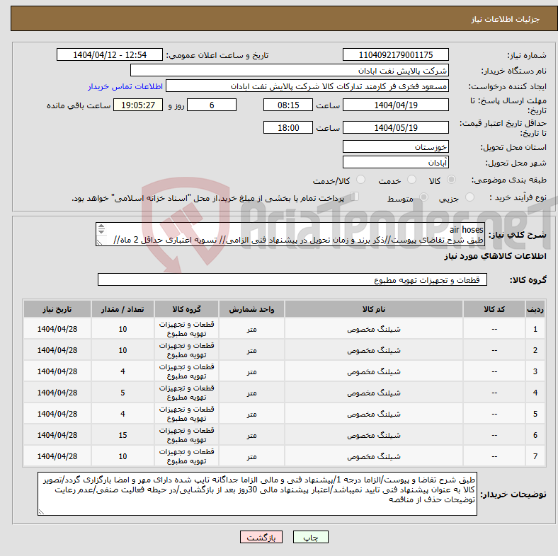Click the واحد شمارش column header
Image resolution: width=558 pixels, height=556 pixels.
pyautogui.click(x=251, y=309)
